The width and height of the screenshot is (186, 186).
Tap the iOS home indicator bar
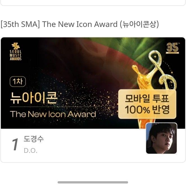(93, 182)
